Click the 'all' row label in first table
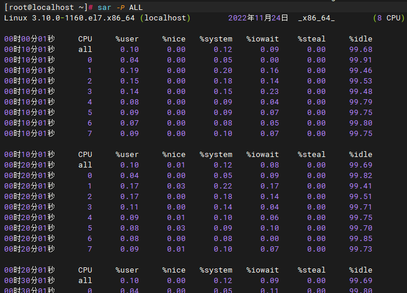Viewport: 407px width, 293px height. (x=85, y=50)
